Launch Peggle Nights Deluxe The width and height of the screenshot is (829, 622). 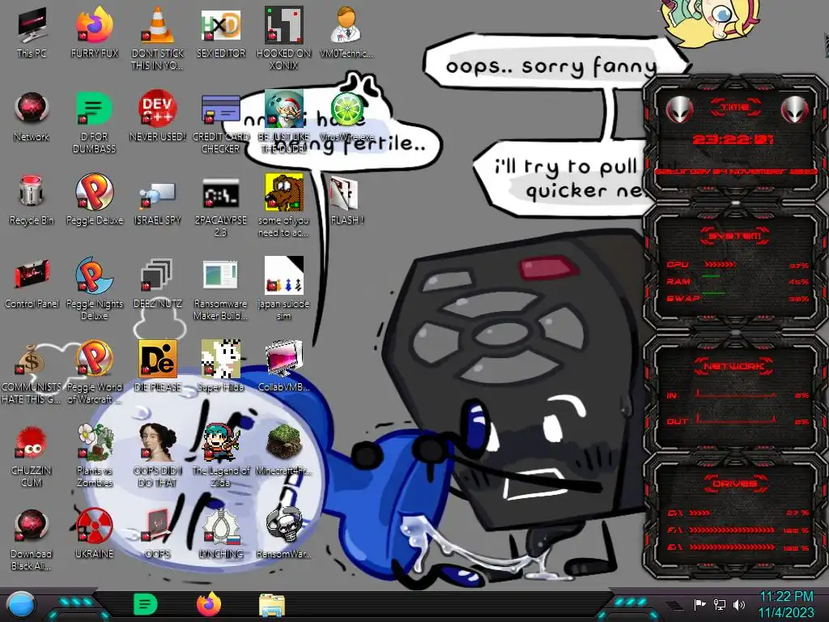coord(94,289)
